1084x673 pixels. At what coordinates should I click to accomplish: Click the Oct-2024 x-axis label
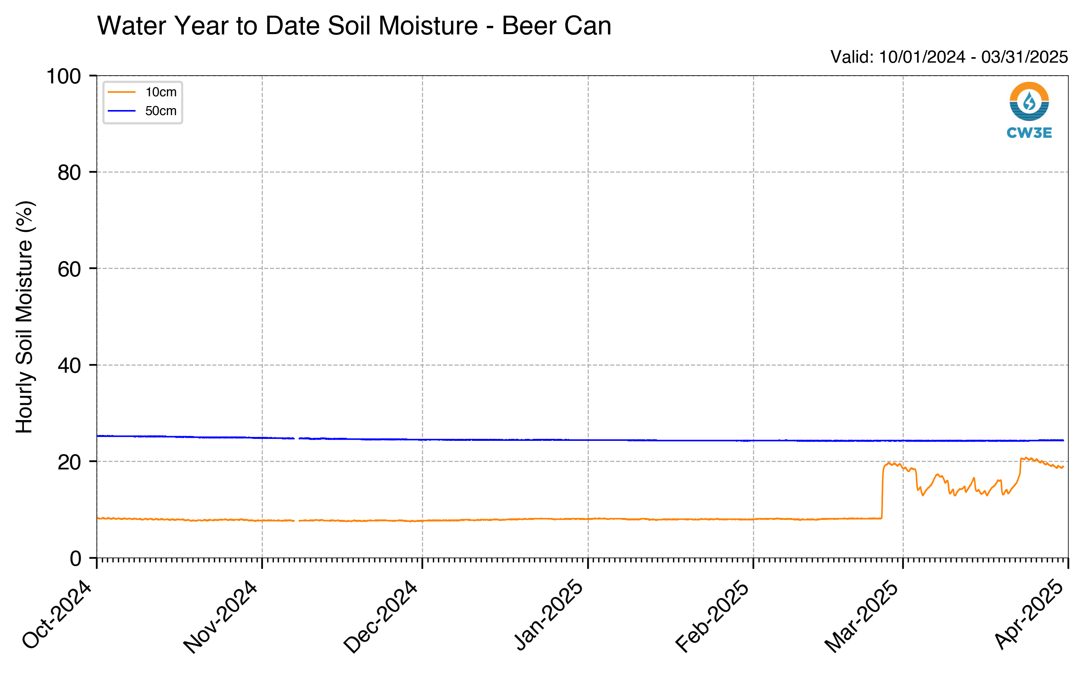click(x=57, y=615)
